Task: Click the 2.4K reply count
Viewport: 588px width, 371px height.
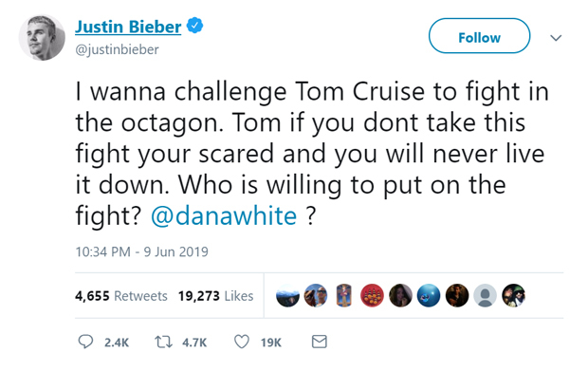Action: [x=117, y=343]
